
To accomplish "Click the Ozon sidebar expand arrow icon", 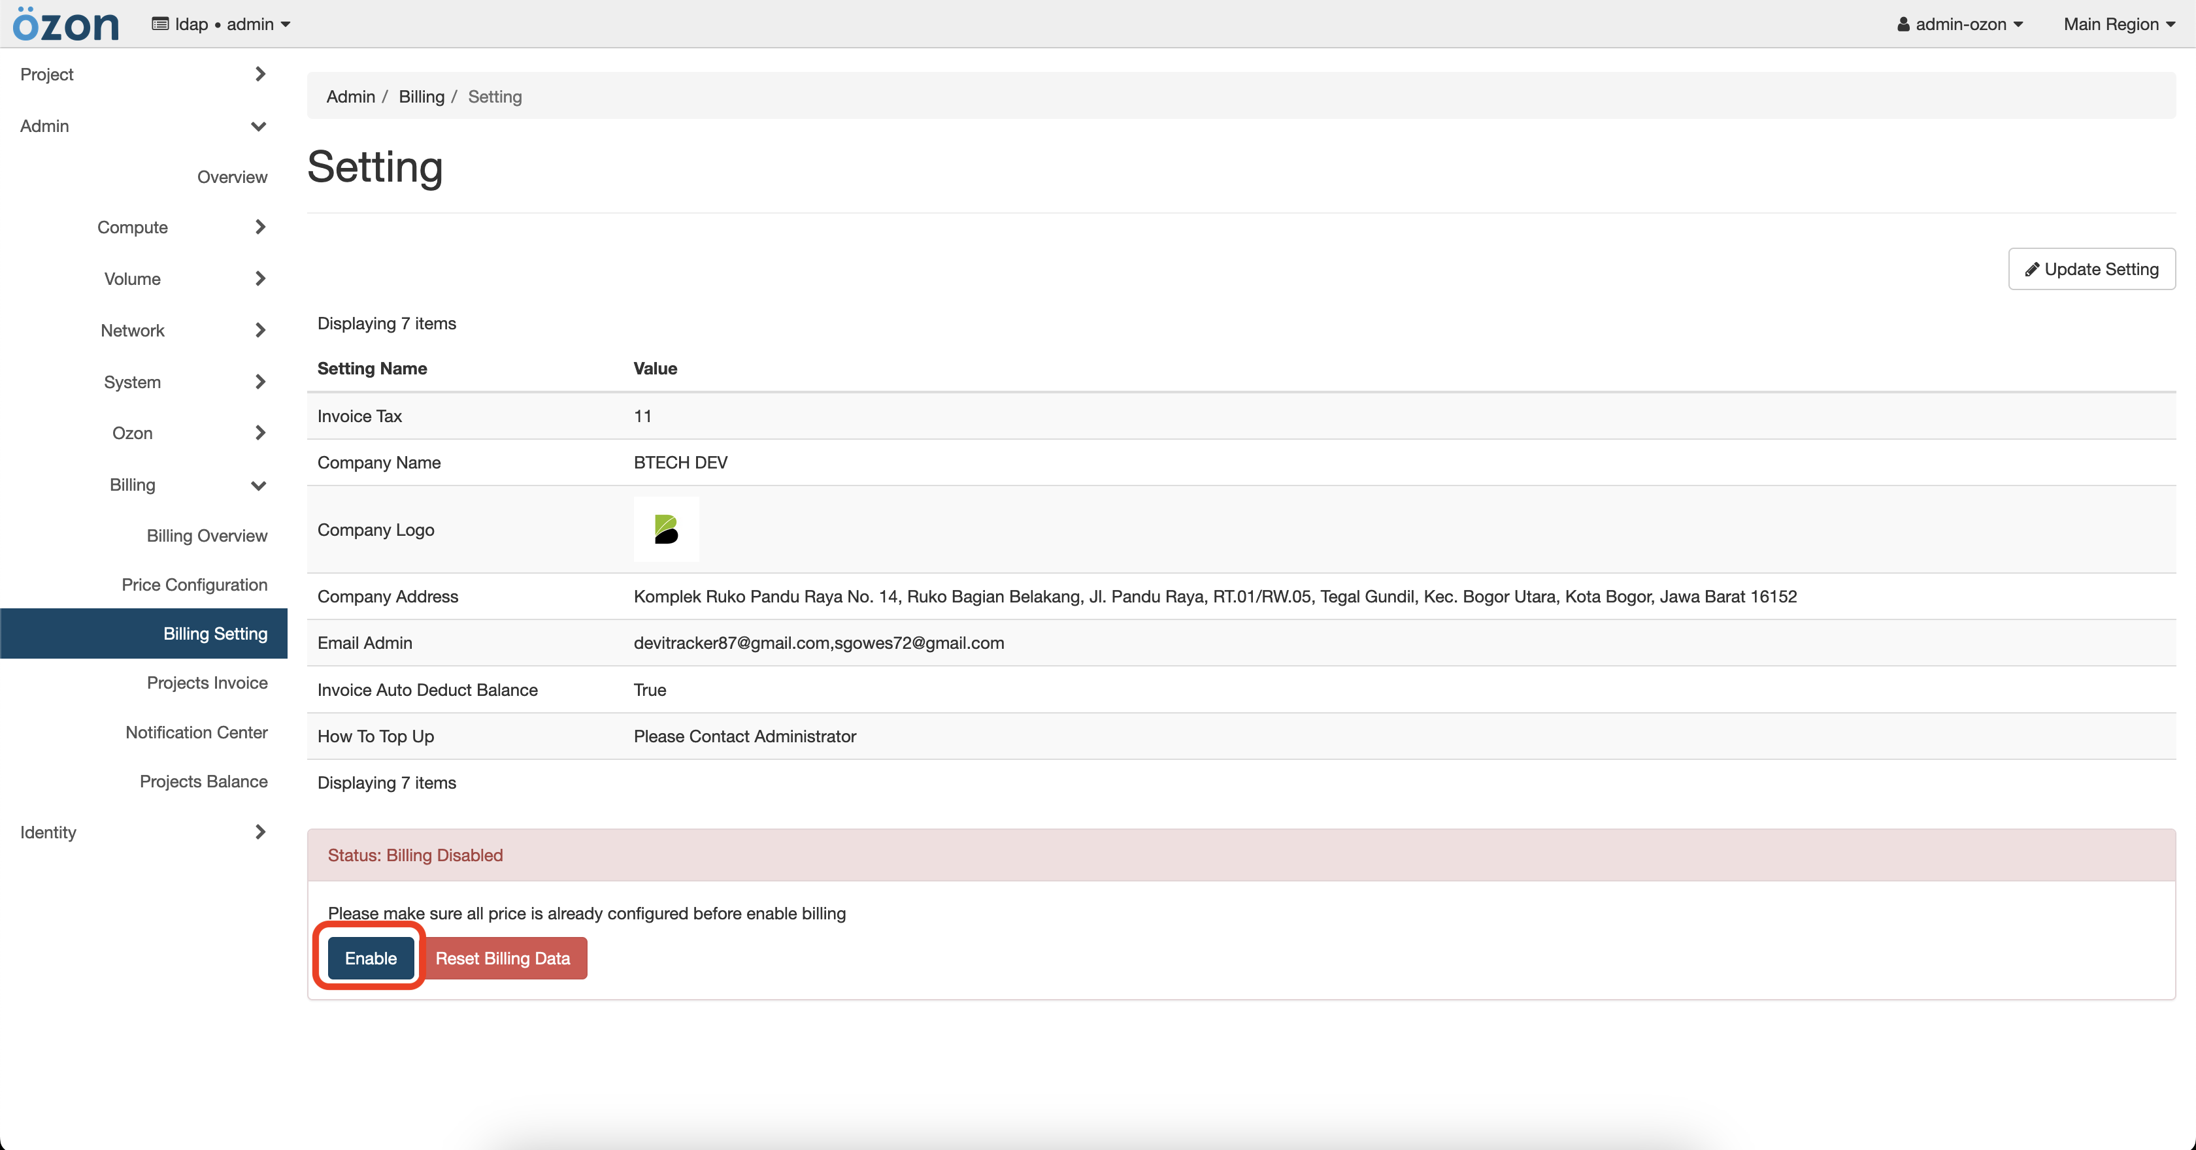I will click(260, 431).
